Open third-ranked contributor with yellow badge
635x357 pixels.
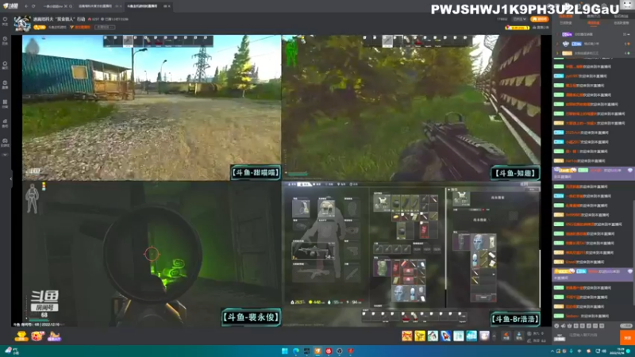coord(593,53)
